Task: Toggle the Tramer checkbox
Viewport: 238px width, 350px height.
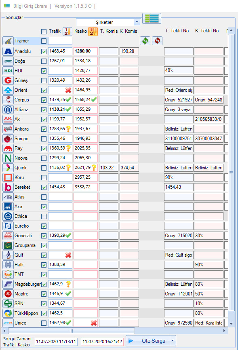Action: pos(44,41)
